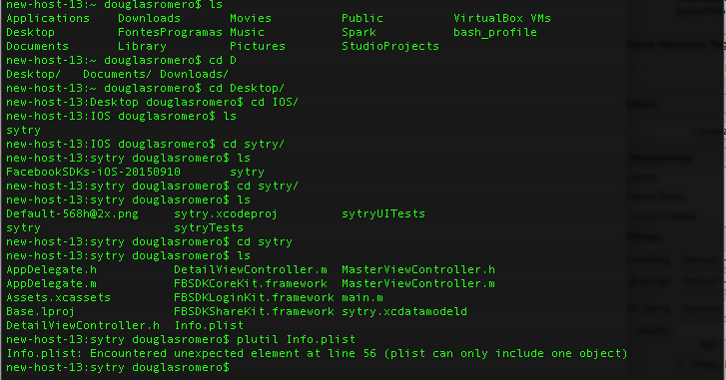Image resolution: width=726 pixels, height=380 pixels.
Task: Click the Info.plist filename in the last ls listing
Action: pos(209,325)
